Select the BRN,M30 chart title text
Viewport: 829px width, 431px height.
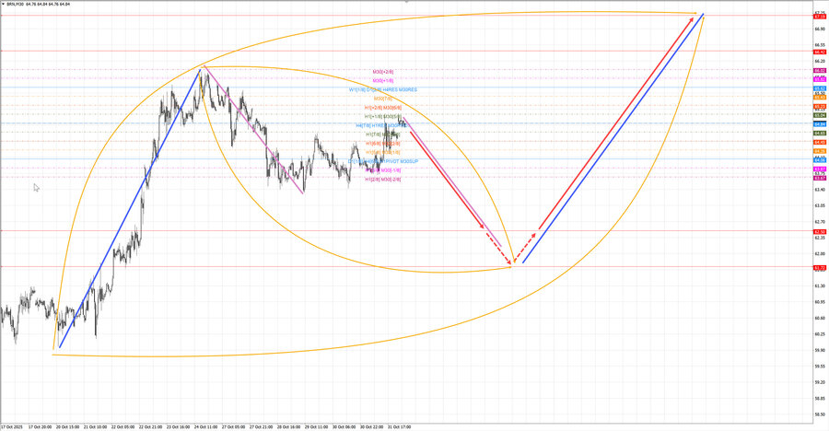(15, 4)
